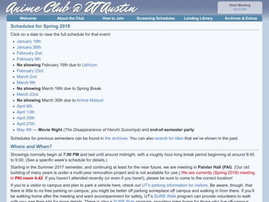Click the bold '7:00 PM' text
The width and height of the screenshot is (269, 202).
tap(71, 155)
